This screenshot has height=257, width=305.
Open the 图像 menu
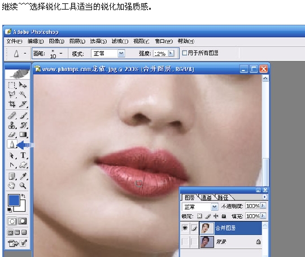pyautogui.click(x=56, y=41)
